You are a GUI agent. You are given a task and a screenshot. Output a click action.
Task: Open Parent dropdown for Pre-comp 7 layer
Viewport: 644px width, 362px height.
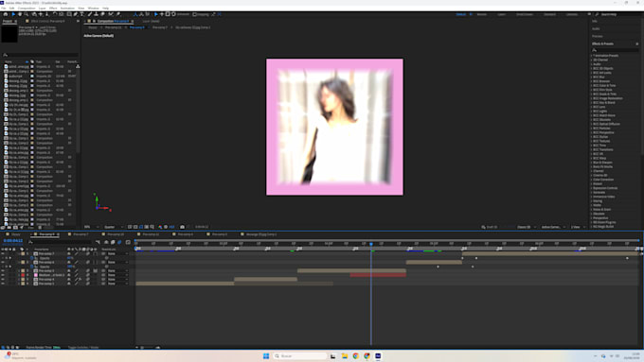pyautogui.click(x=118, y=253)
